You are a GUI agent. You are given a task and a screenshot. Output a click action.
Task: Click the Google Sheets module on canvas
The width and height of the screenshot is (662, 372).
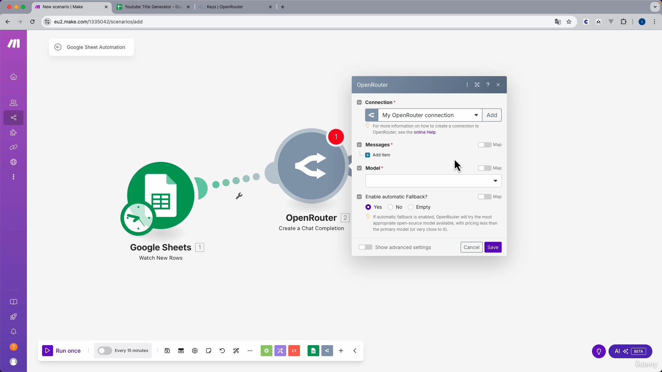(x=161, y=196)
